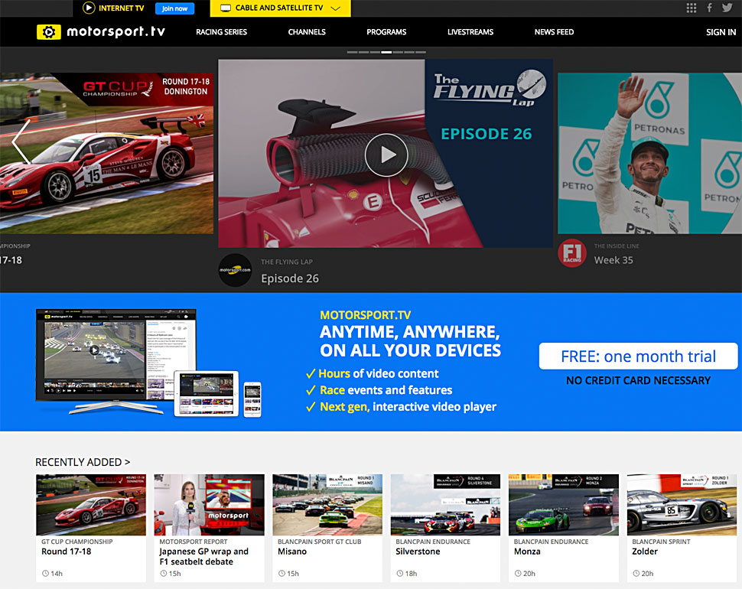Open the Twitter icon link
The width and height of the screenshot is (742, 589).
click(727, 8)
